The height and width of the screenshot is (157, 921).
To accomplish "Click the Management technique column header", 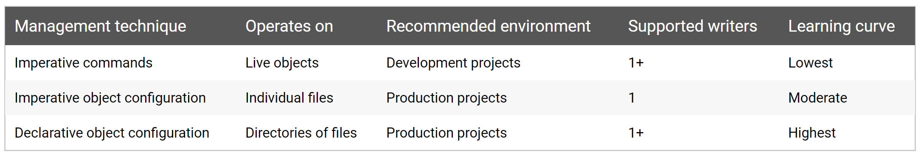I will pos(100,27).
